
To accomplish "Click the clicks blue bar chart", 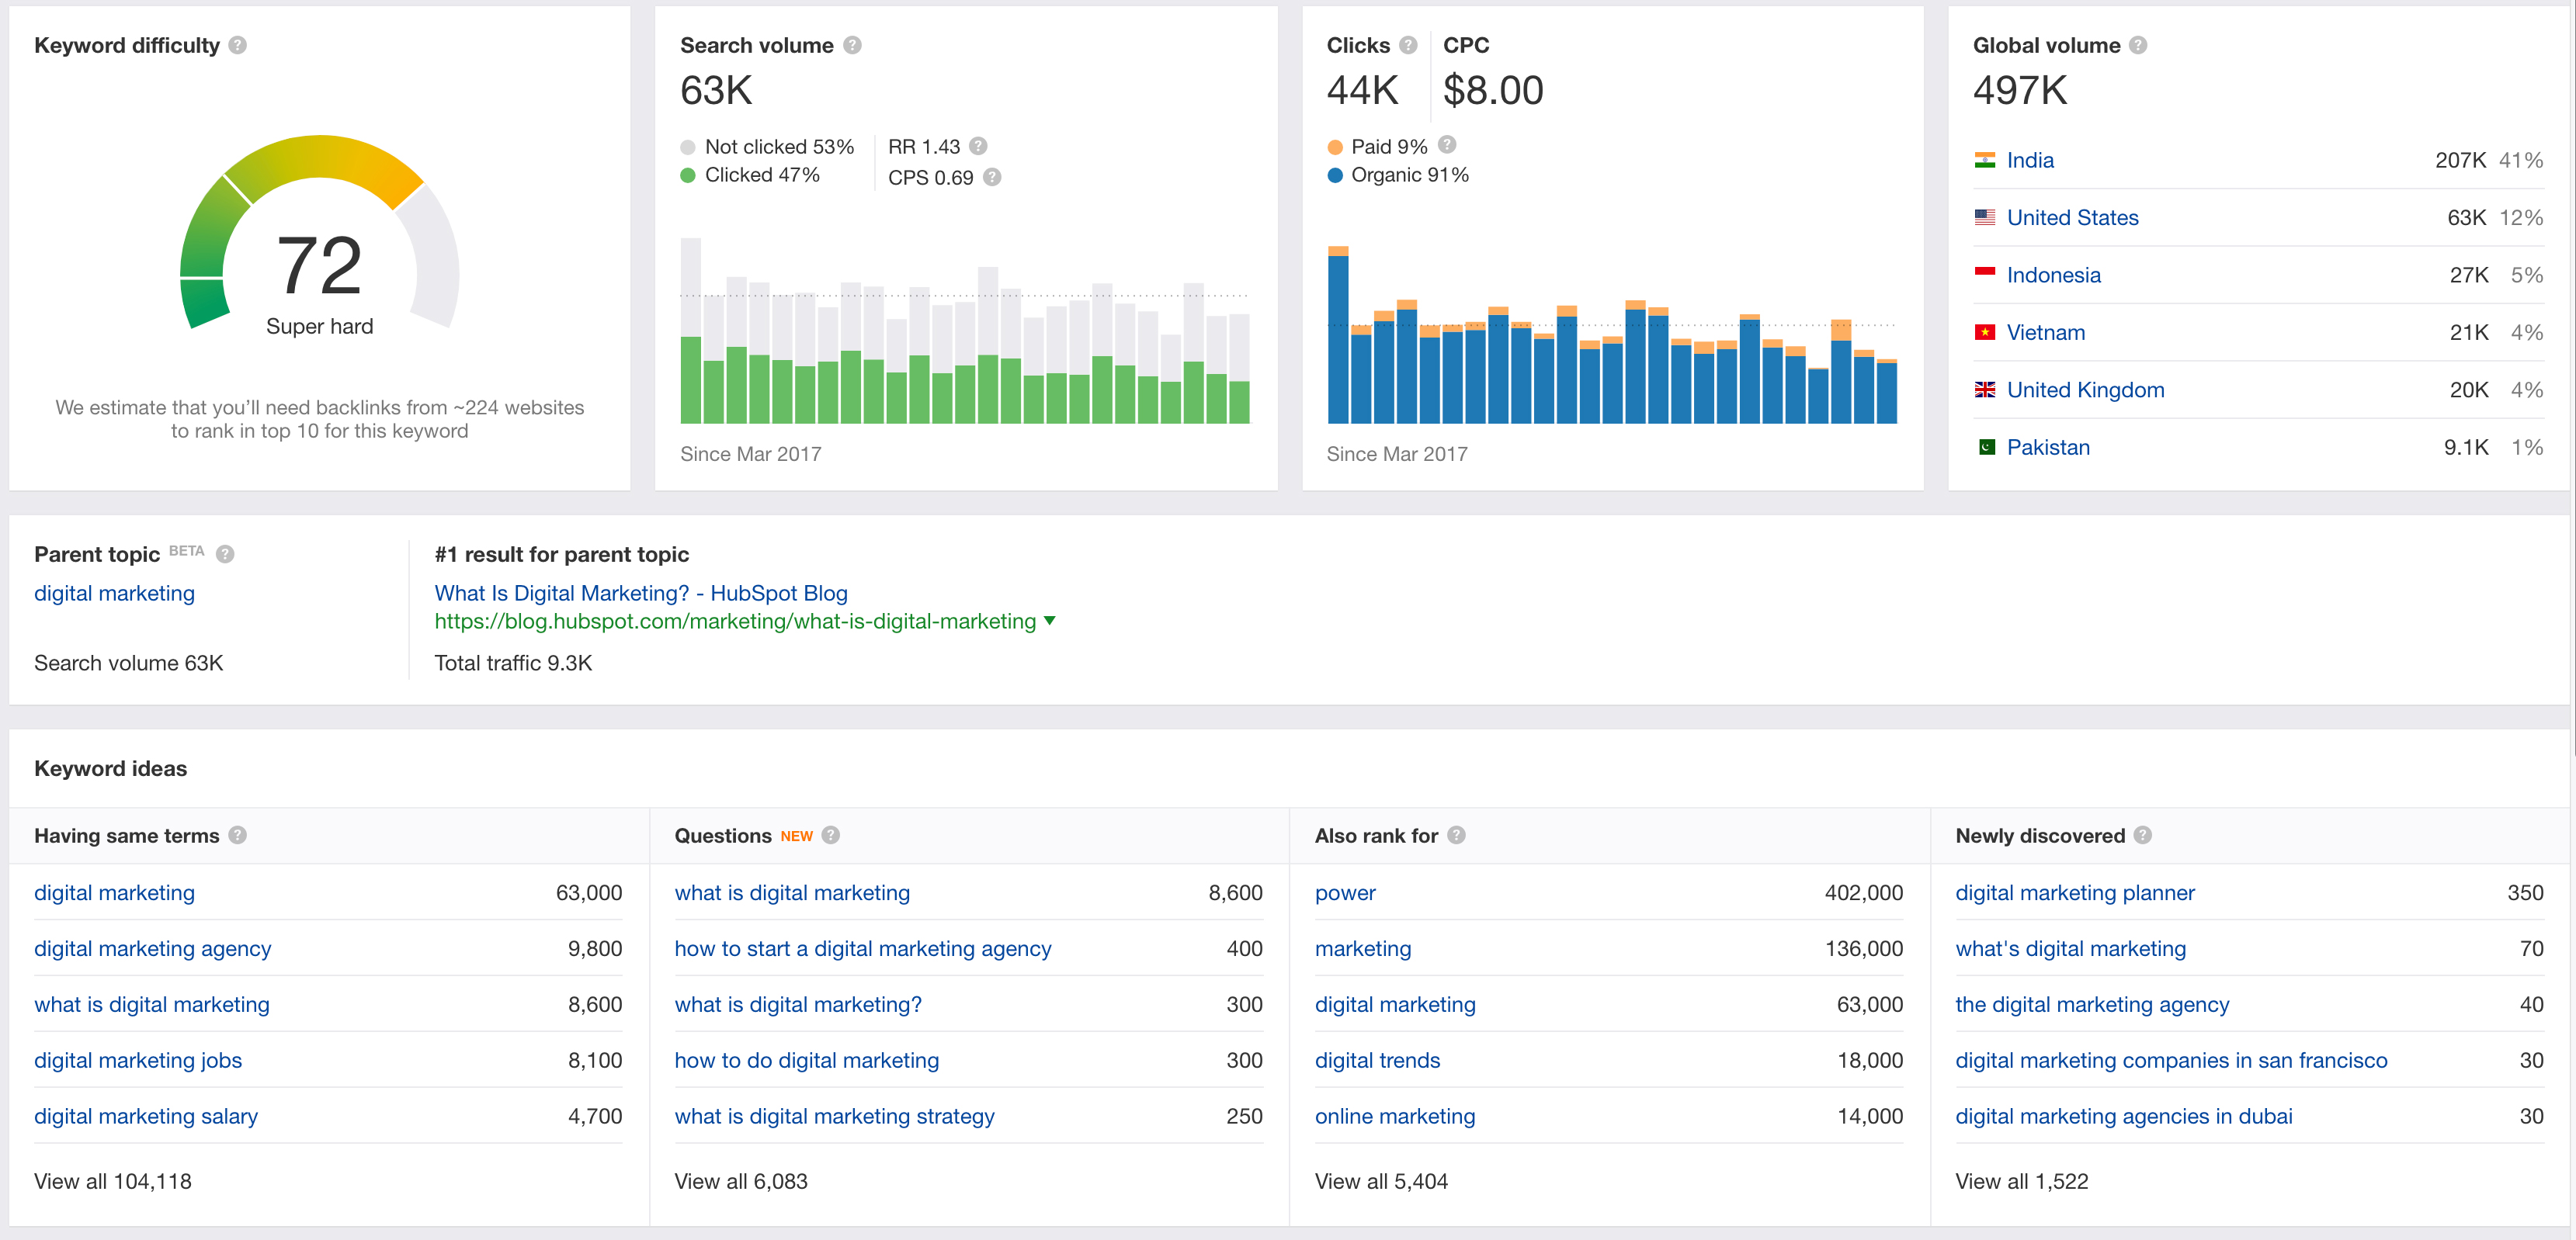I will coord(1612,334).
